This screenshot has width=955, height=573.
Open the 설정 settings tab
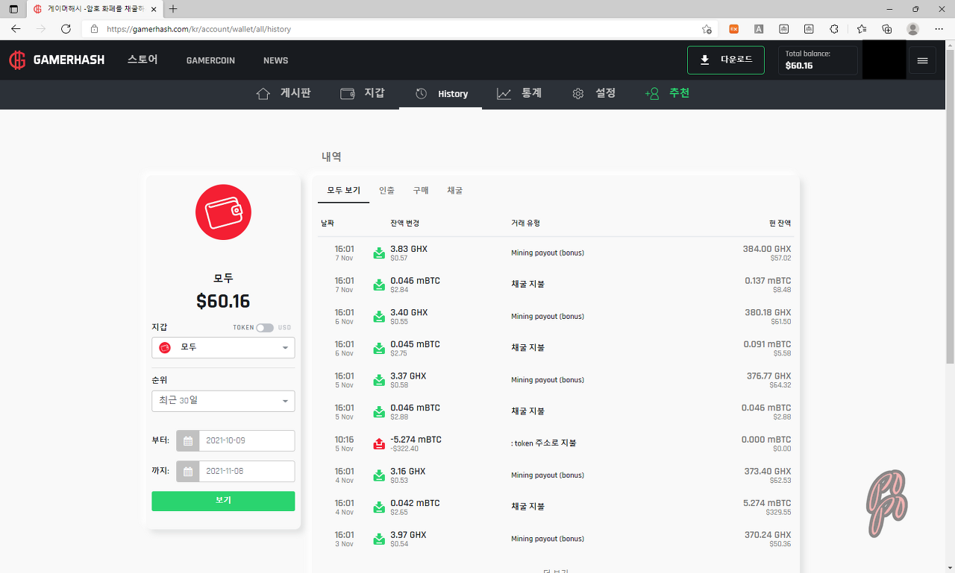pos(594,94)
